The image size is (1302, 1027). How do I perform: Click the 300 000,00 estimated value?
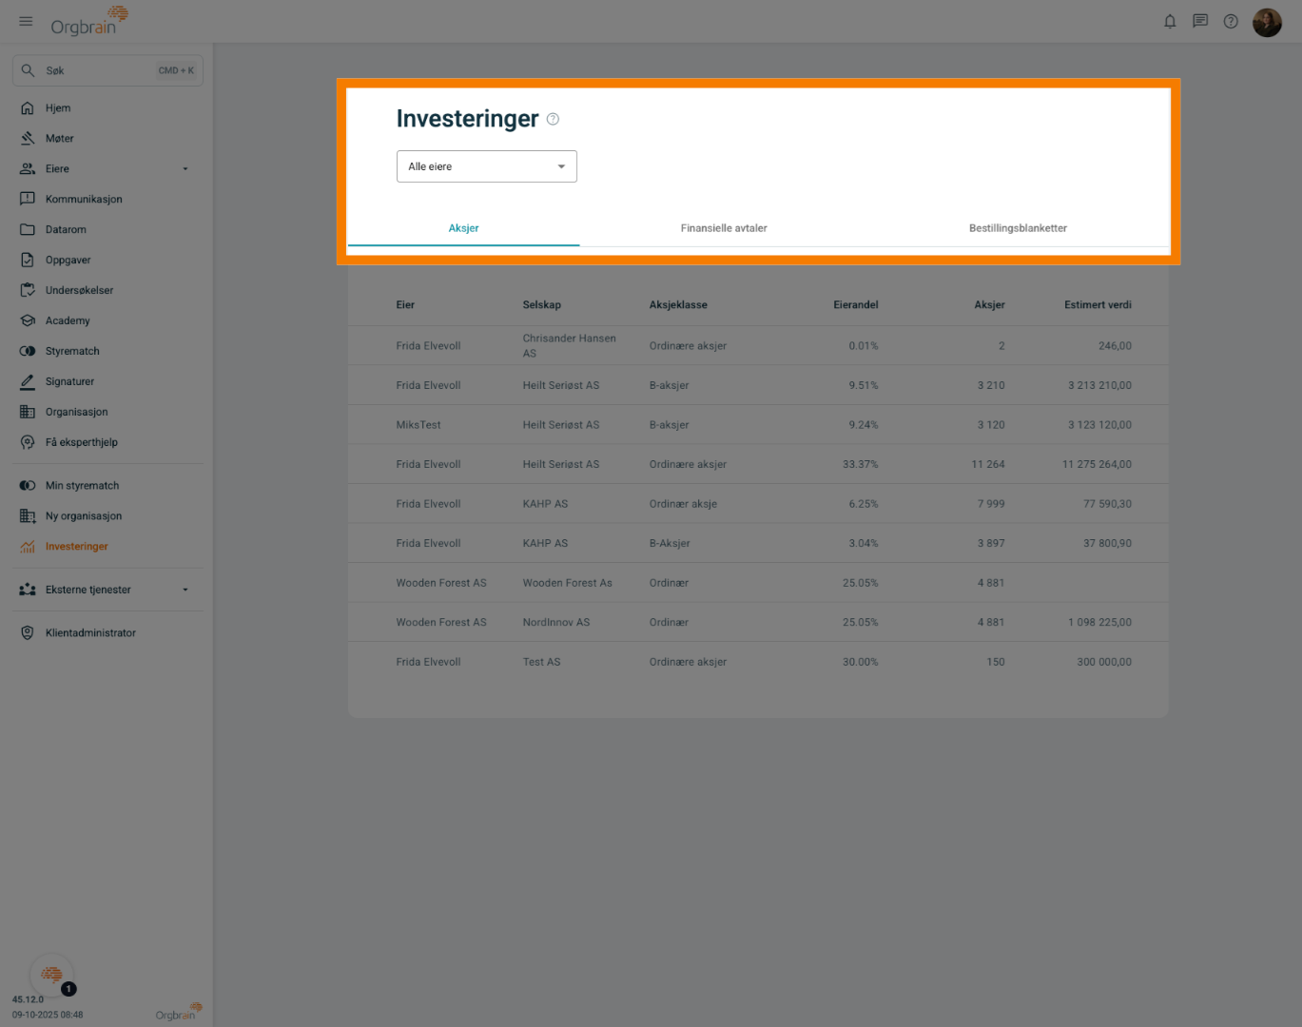coord(1104,662)
